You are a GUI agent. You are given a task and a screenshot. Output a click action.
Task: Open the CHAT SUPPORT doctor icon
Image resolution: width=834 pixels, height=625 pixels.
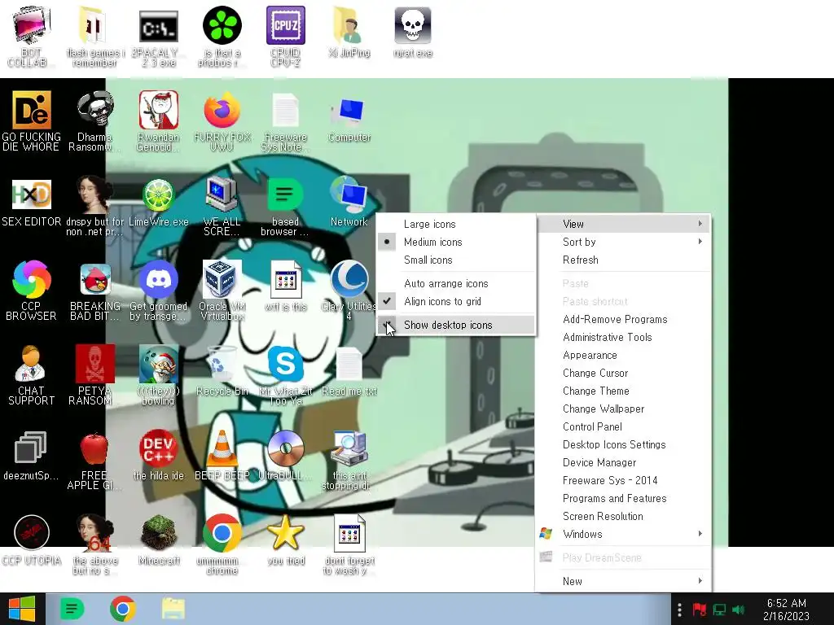(x=30, y=364)
